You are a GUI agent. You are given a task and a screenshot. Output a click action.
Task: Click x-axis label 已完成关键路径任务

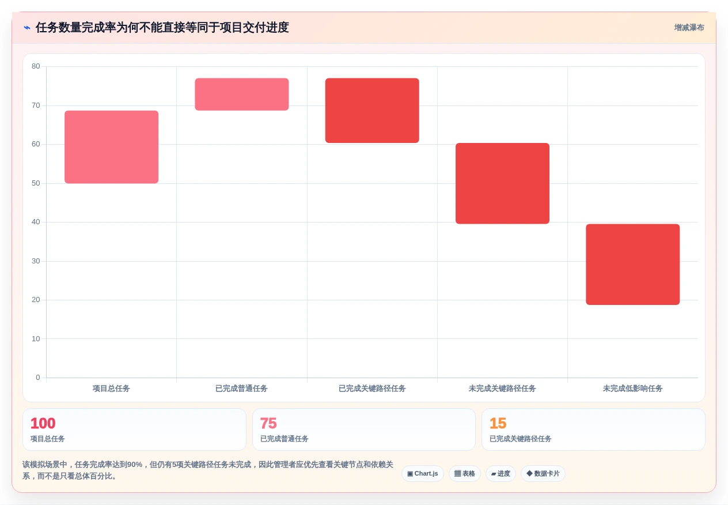pyautogui.click(x=372, y=389)
